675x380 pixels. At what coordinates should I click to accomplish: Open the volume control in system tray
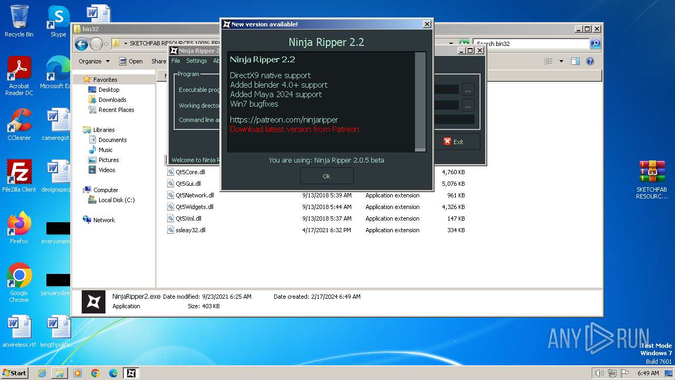[599, 373]
